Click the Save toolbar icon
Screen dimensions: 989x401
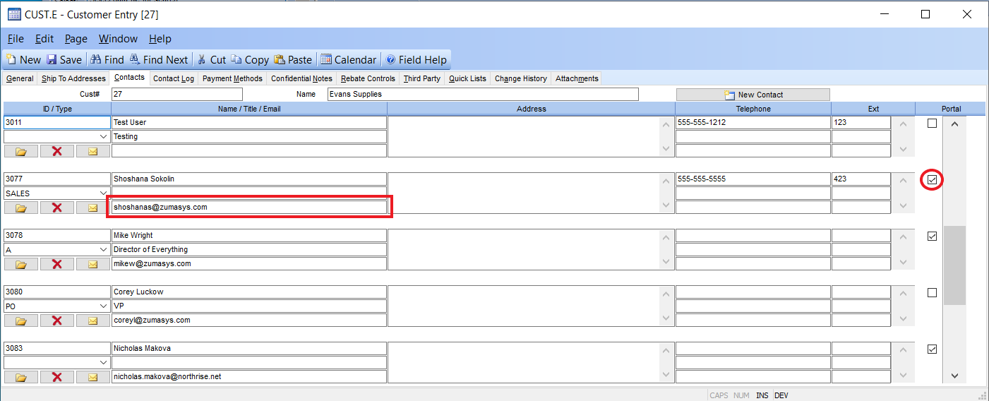tap(52, 60)
